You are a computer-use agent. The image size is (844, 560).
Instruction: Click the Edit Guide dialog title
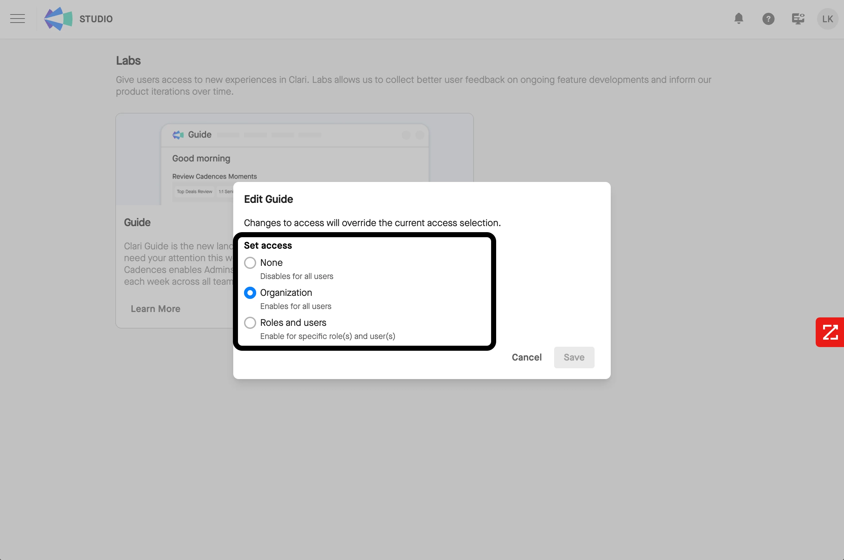[x=268, y=199]
